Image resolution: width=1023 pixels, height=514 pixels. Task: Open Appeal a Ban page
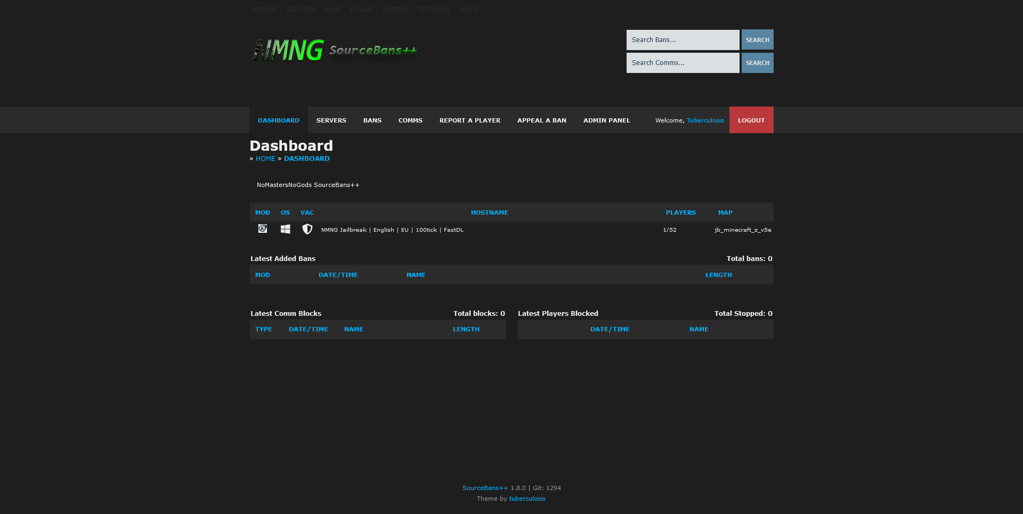[542, 120]
